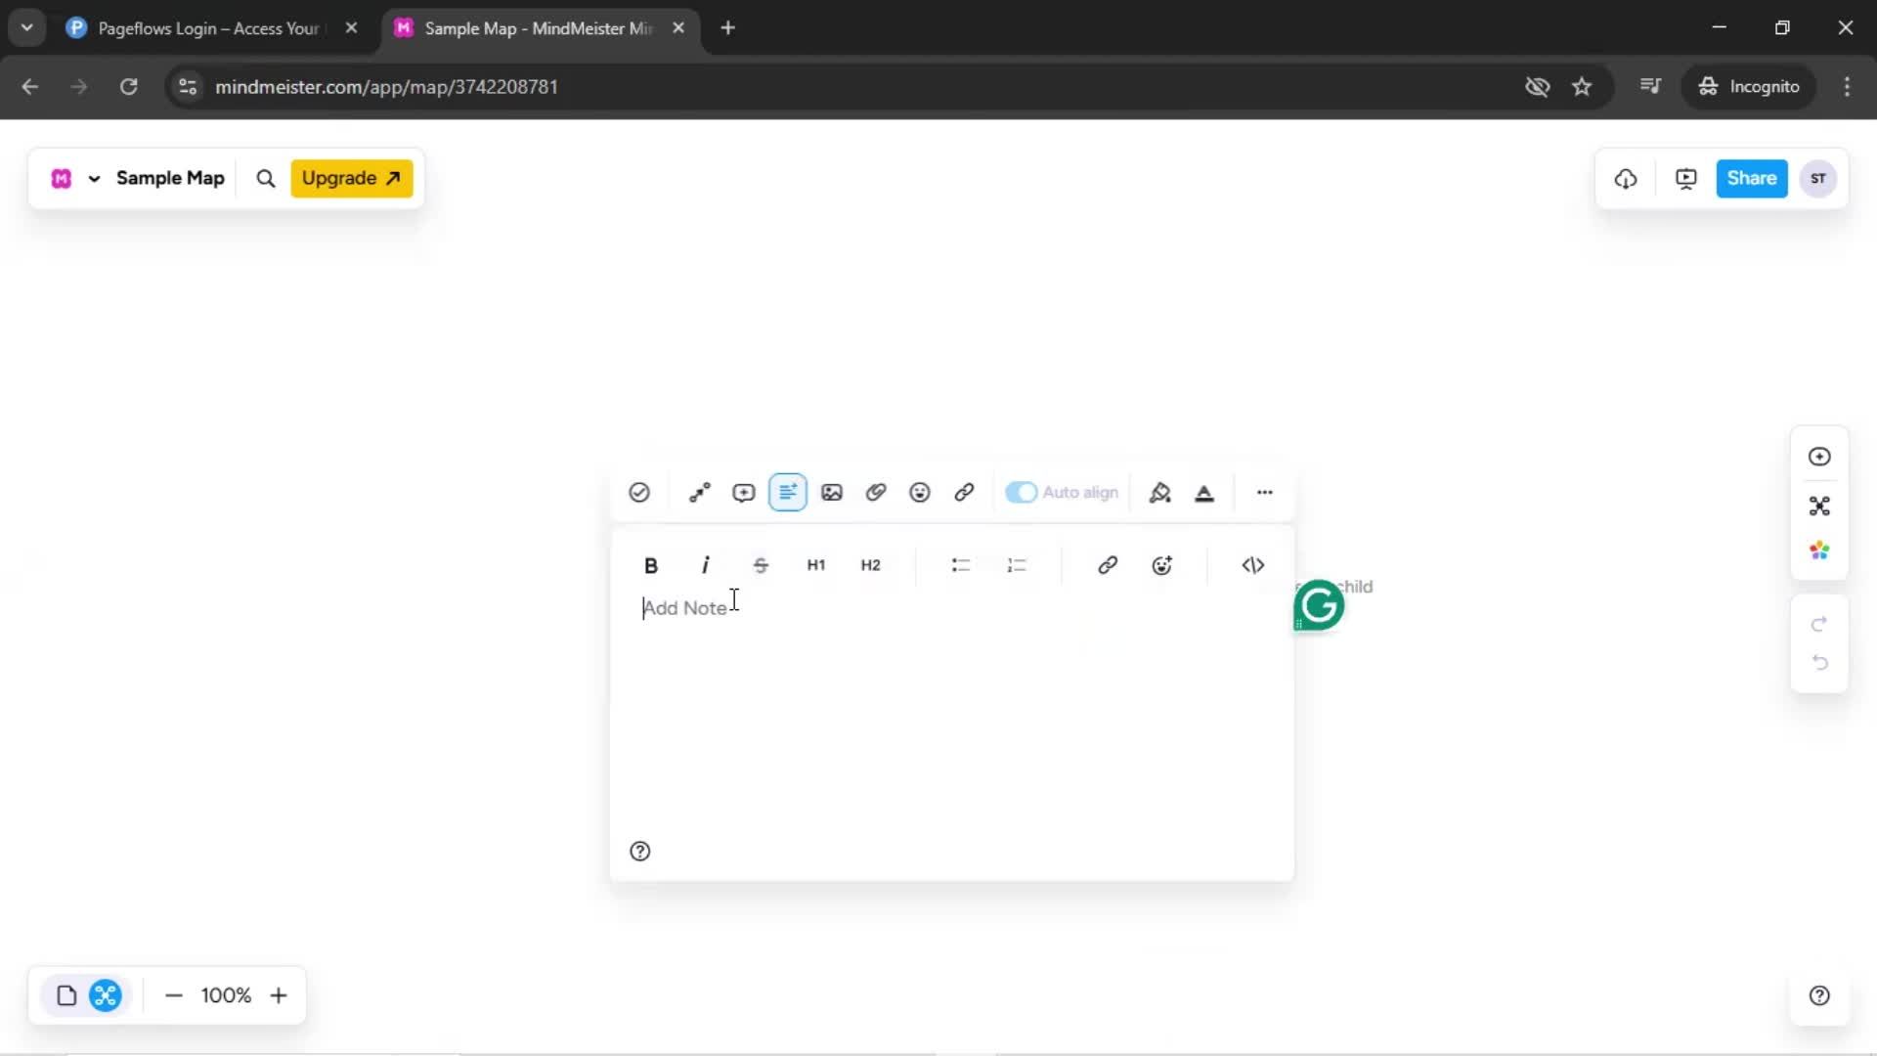Image resolution: width=1877 pixels, height=1056 pixels.
Task: Click the insert image icon
Action: pos(832,493)
